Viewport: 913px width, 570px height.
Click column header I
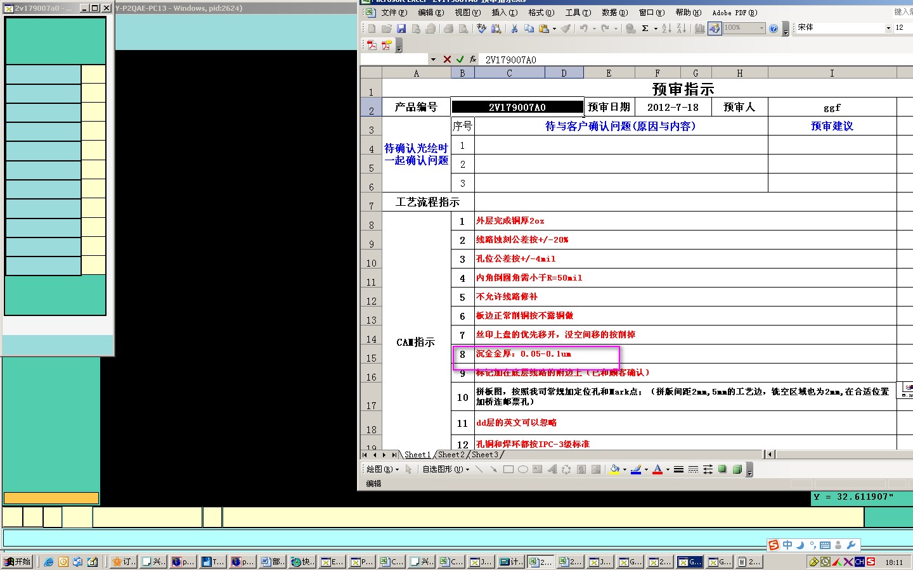coord(832,73)
